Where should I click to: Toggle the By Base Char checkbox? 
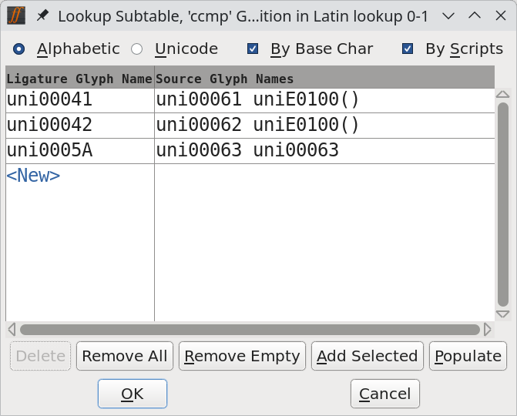pyautogui.click(x=253, y=49)
